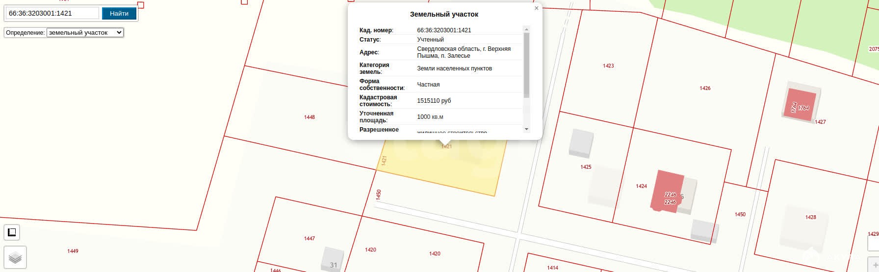Open the map layers switcher

[x=15, y=257]
